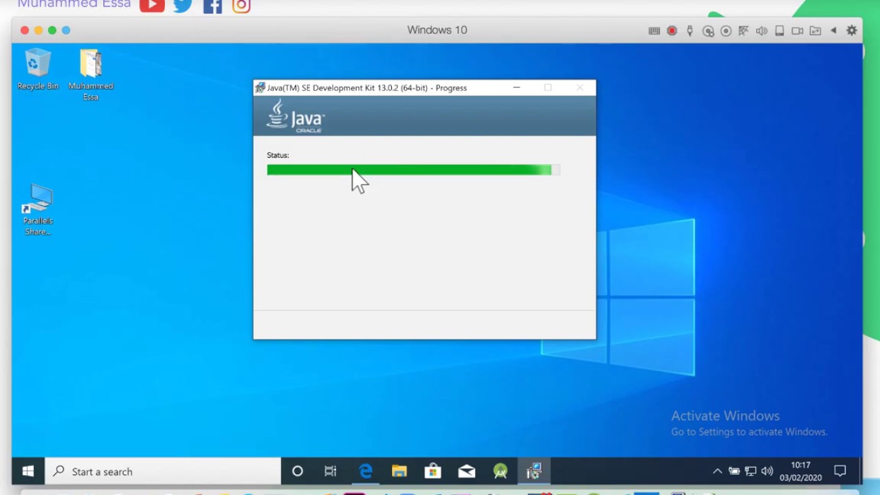Image resolution: width=880 pixels, height=495 pixels.
Task: Select the Java installer taskbar icon
Action: (x=534, y=472)
